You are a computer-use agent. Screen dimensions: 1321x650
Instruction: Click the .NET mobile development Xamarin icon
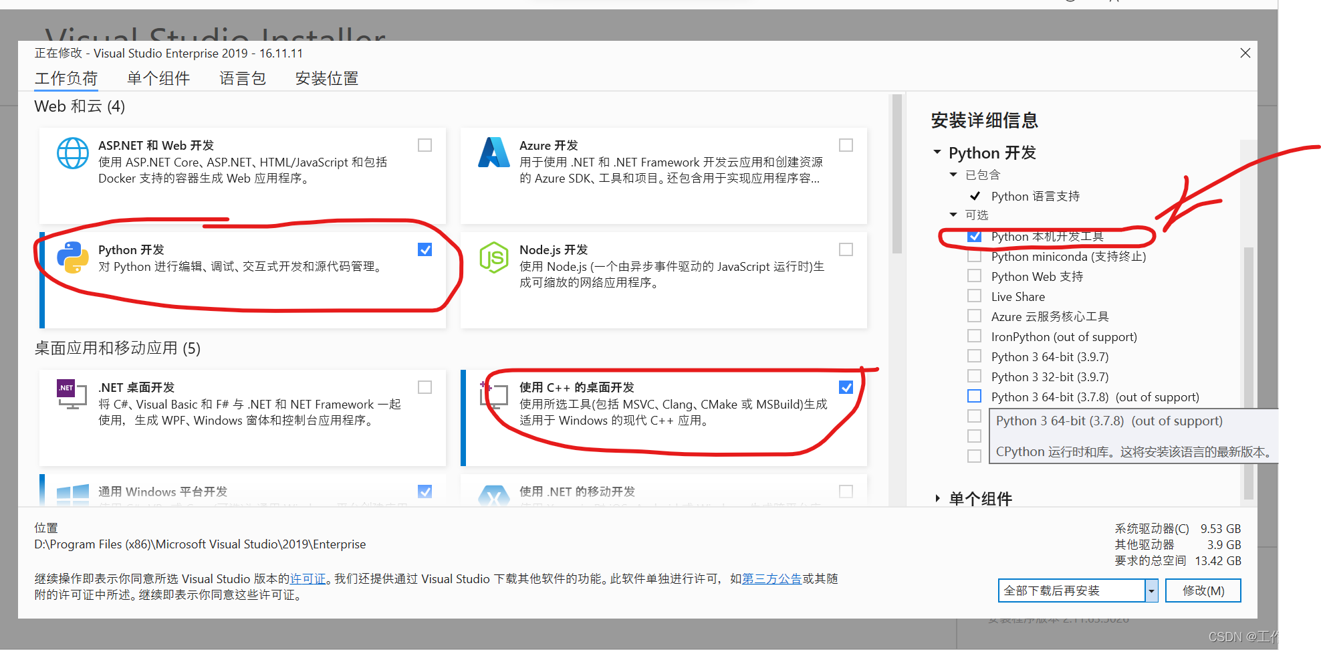tap(494, 496)
